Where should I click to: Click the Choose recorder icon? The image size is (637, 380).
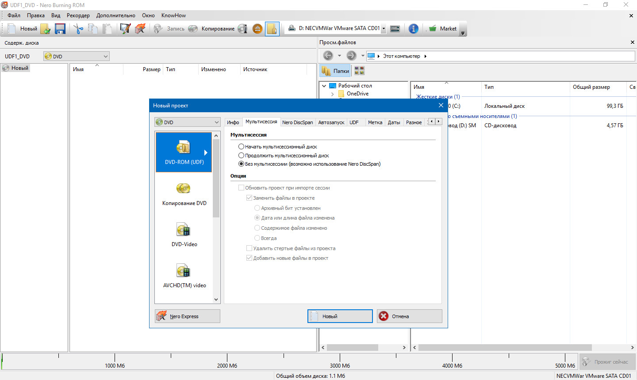tap(395, 29)
